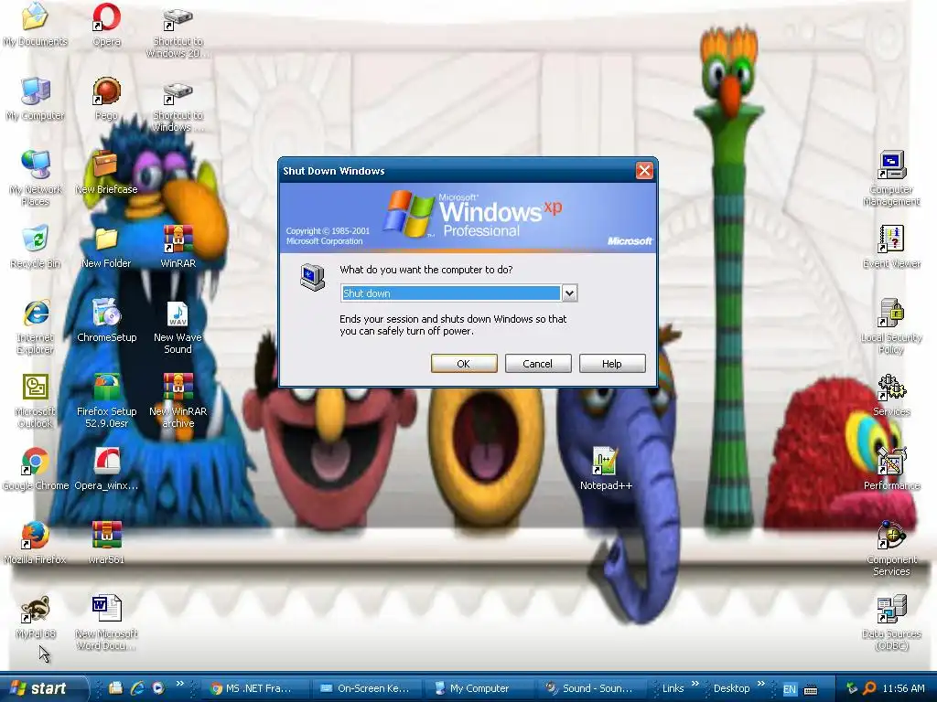Select the wrar561 installer icon
The width and height of the screenshot is (937, 702).
[106, 543]
